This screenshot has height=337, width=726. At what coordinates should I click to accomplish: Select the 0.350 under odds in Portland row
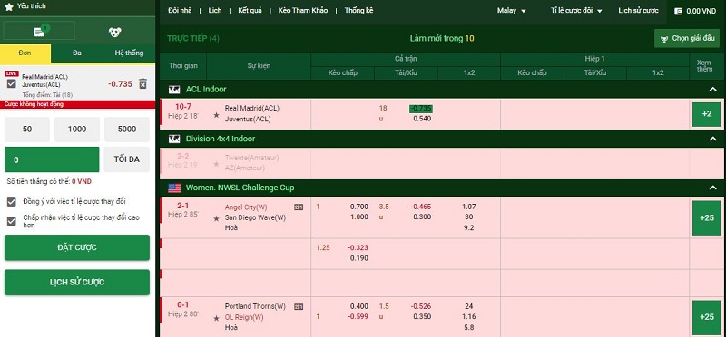(422, 317)
